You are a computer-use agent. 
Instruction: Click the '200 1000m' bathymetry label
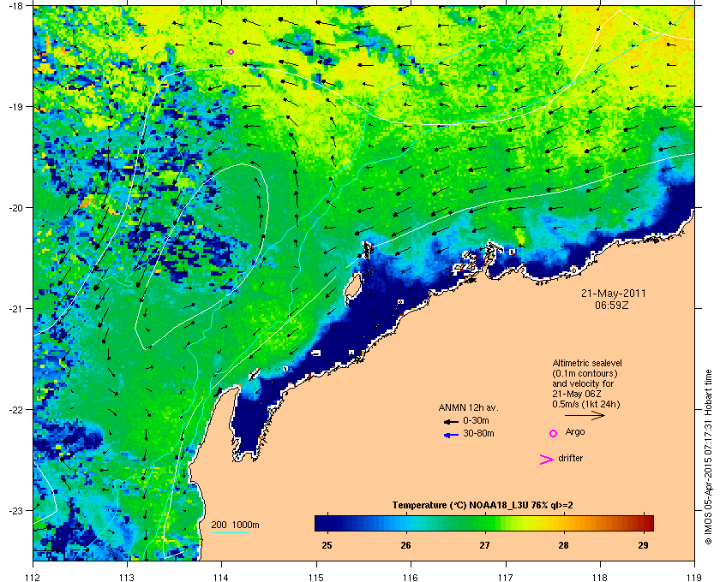coord(235,526)
